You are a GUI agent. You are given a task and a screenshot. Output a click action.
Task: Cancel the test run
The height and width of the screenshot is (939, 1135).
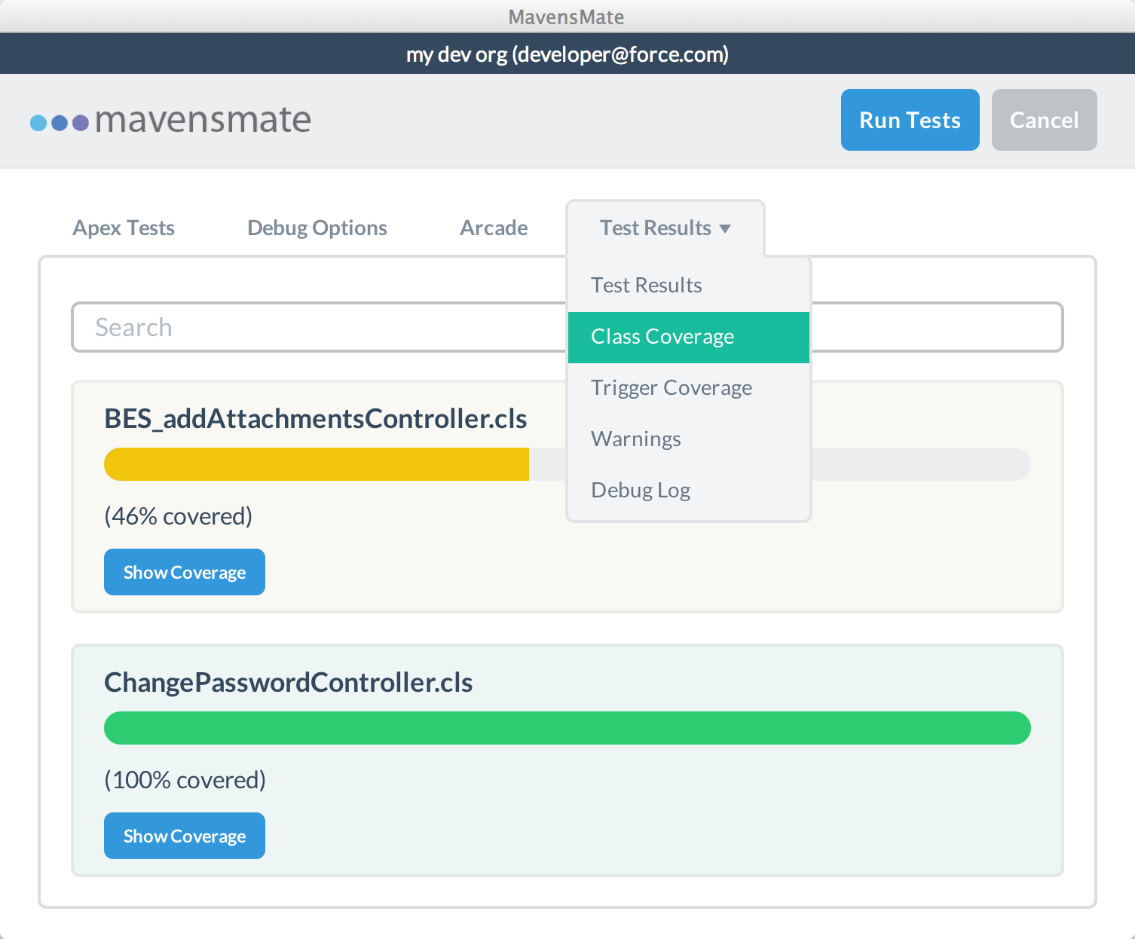(1044, 120)
